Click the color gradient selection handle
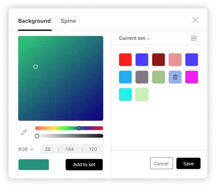Screen dimensions: 216x187 tap(36, 67)
